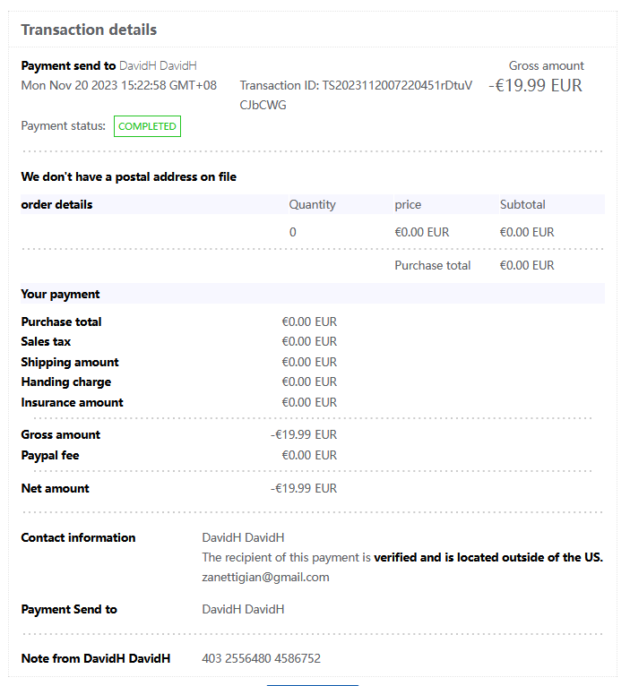Viewport: 630px width, 686px height.
Task: Select the order details header label
Action: pos(56,204)
